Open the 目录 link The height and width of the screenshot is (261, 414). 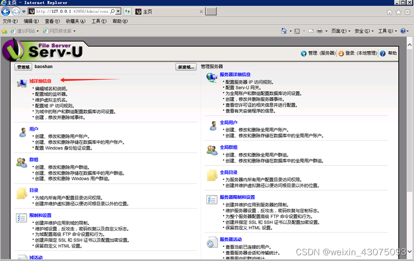coord(34,190)
